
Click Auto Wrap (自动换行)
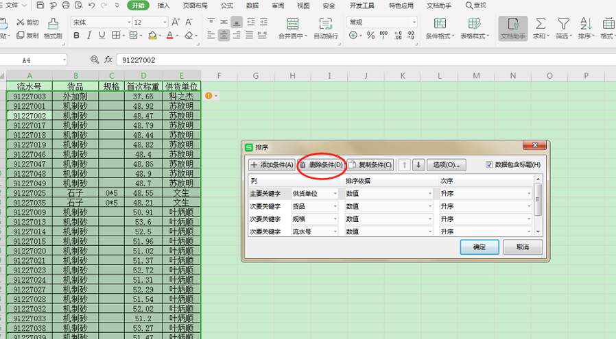[326, 29]
